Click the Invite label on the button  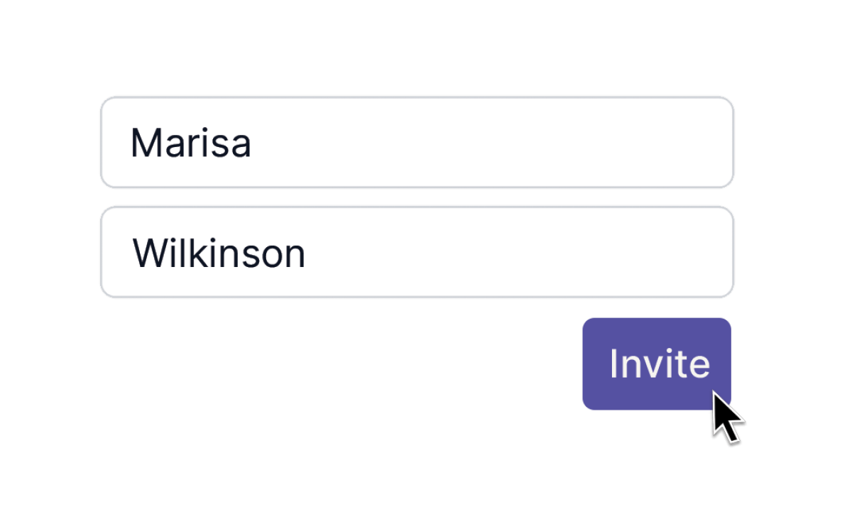659,364
